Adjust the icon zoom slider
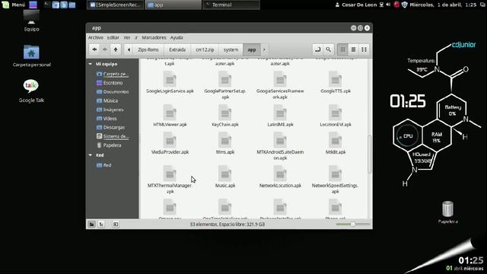This screenshot has width=487, height=274. (x=353, y=225)
